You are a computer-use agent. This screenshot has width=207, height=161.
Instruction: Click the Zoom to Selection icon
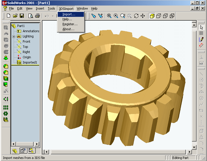129,16
